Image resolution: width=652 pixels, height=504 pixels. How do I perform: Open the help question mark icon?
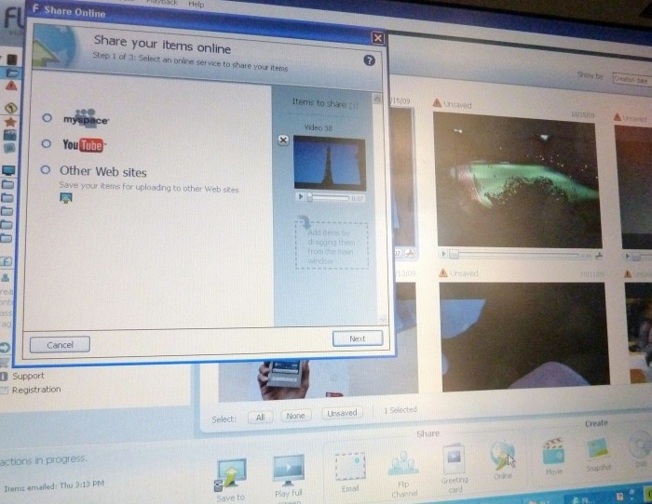pos(369,60)
